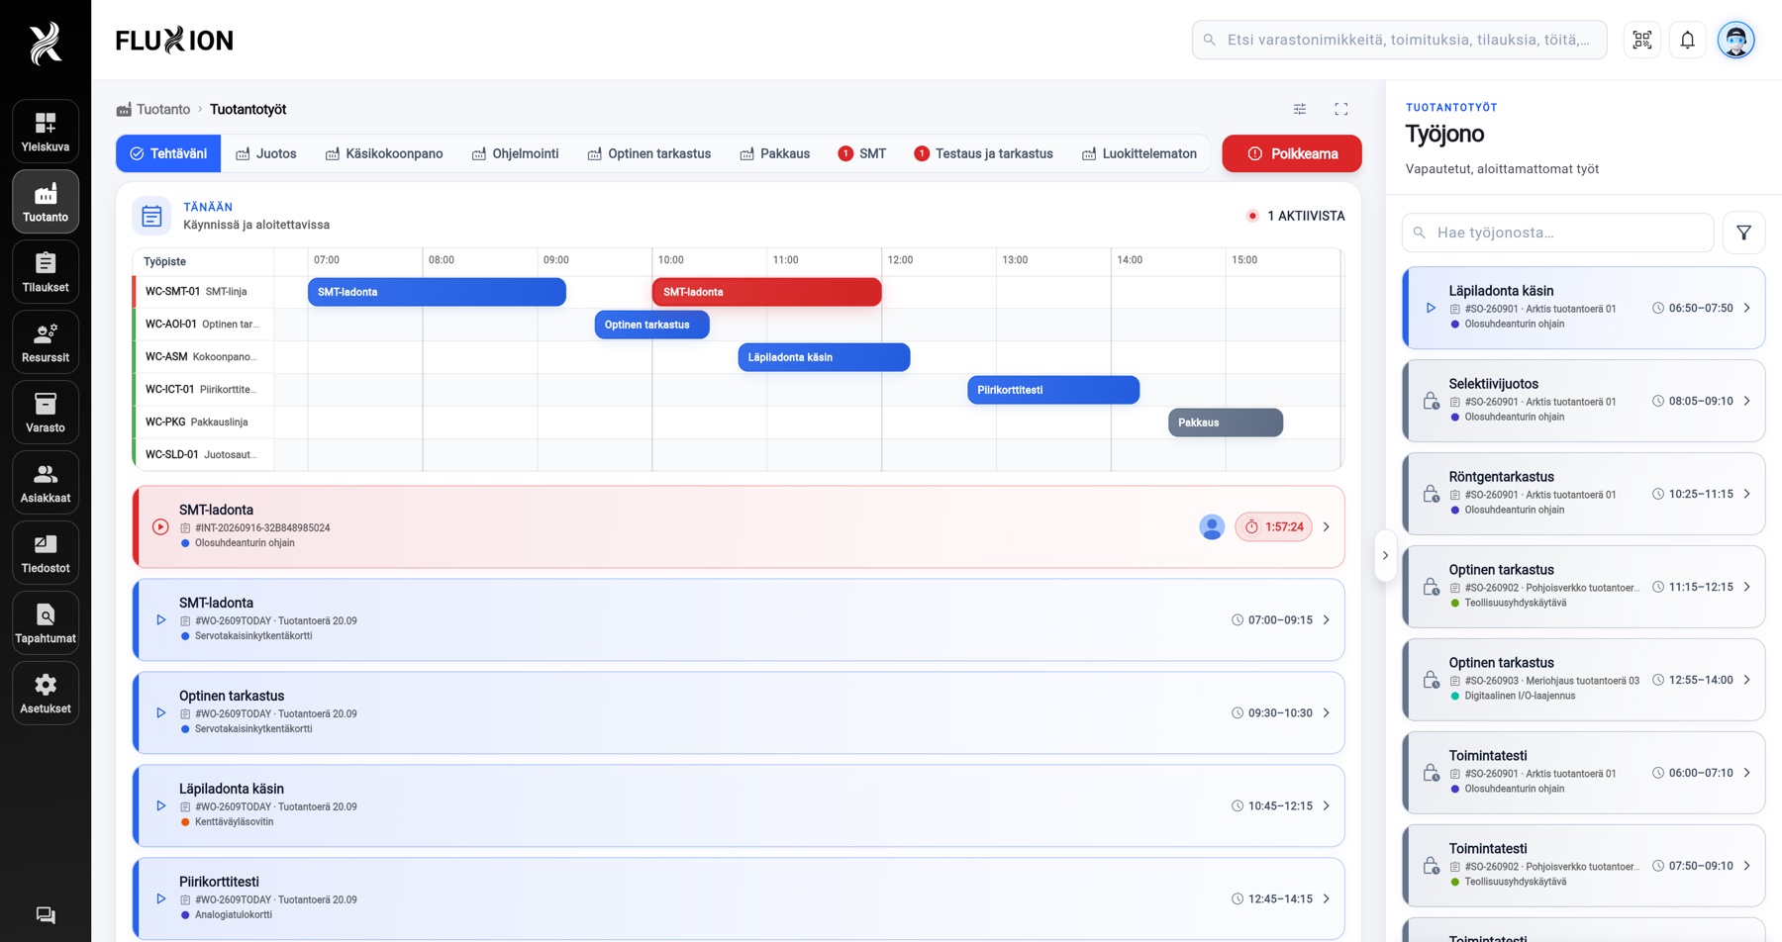1782x942 pixels.
Task: Click the 1:57:24 running timer badge
Action: 1274,527
